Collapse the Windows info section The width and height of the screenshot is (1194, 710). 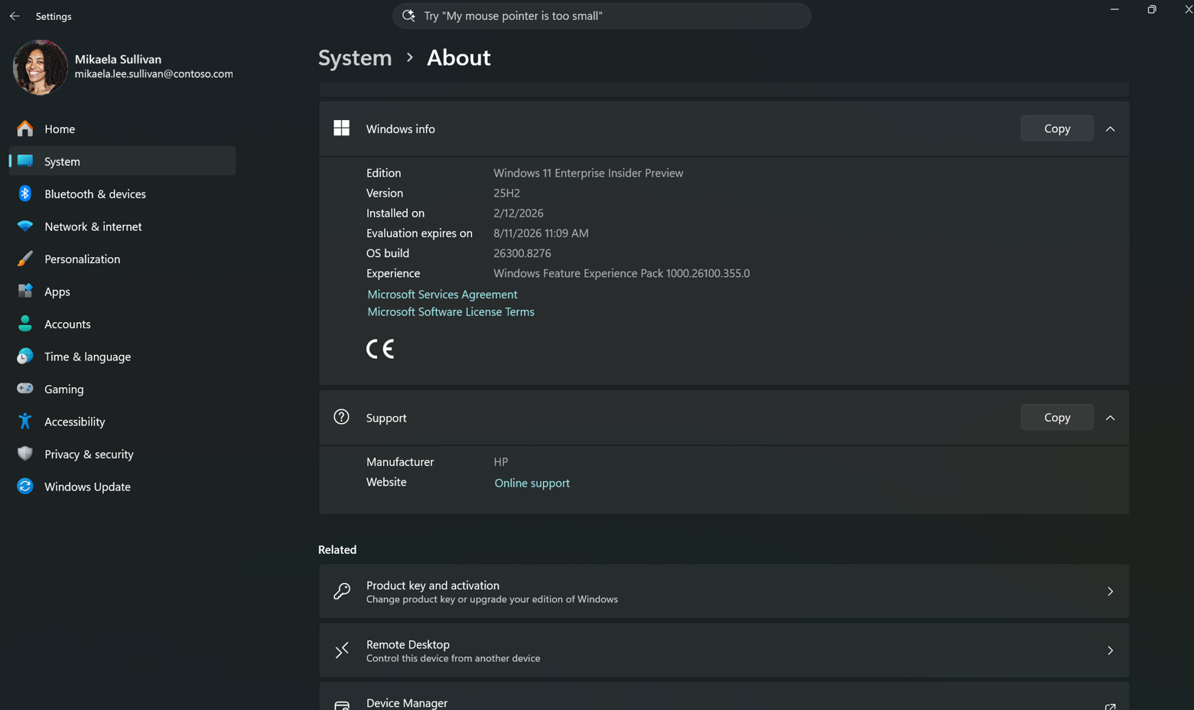coord(1110,129)
